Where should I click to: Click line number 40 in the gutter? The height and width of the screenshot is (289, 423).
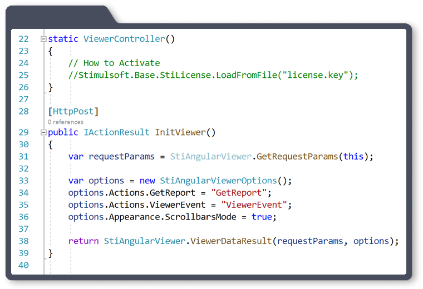tap(24, 265)
